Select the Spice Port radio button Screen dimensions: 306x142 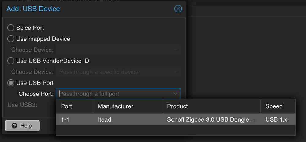click(11, 28)
